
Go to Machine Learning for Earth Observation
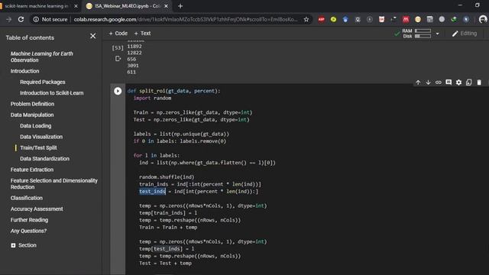tap(42, 57)
